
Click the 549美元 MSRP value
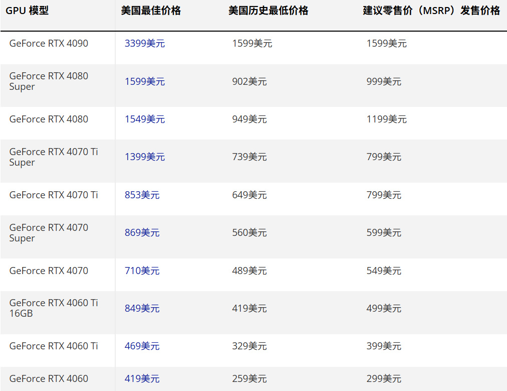coord(384,271)
